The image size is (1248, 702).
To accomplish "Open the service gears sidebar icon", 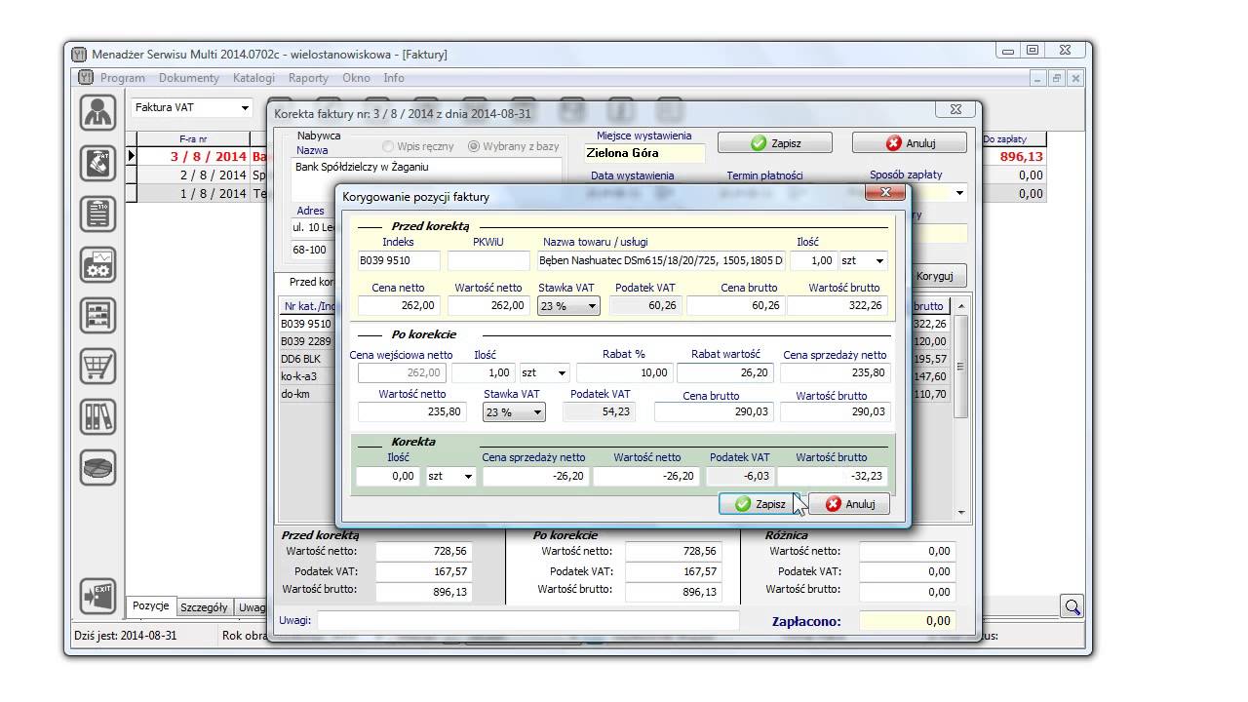I will pos(98,264).
